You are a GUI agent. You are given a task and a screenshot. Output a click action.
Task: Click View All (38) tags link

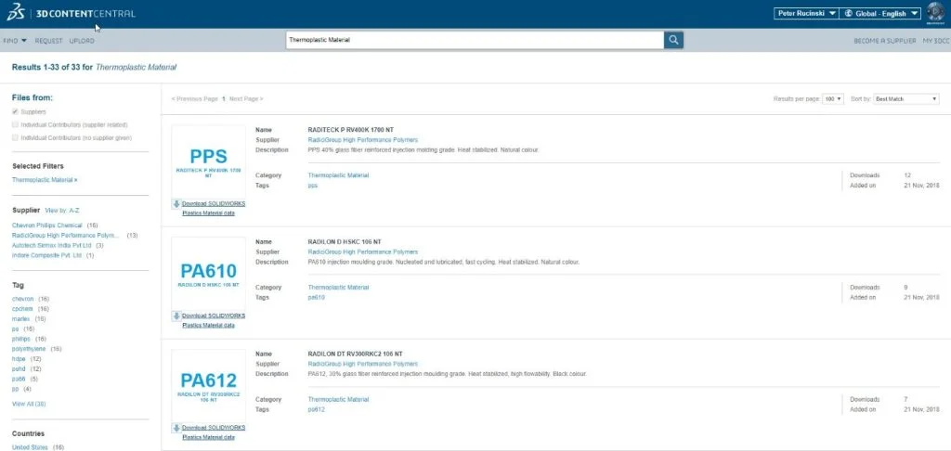coord(29,404)
